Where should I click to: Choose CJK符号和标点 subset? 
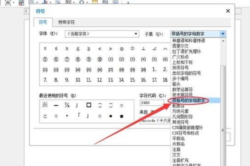pos(185,133)
